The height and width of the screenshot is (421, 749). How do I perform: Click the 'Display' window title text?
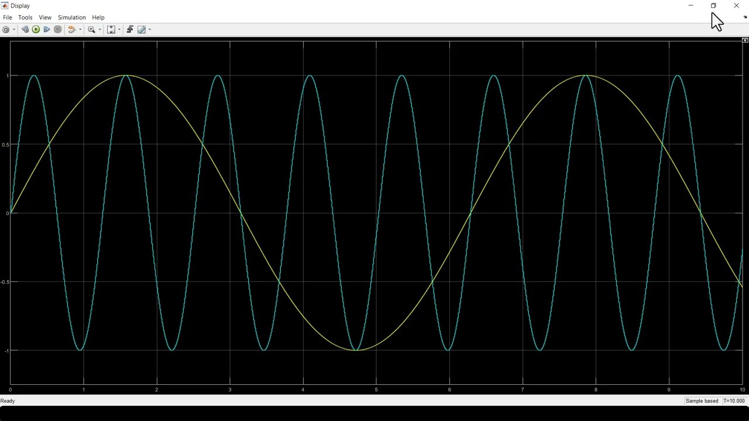[20, 6]
